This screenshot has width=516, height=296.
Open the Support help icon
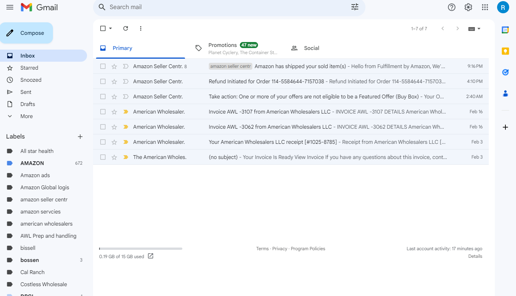coord(452,7)
